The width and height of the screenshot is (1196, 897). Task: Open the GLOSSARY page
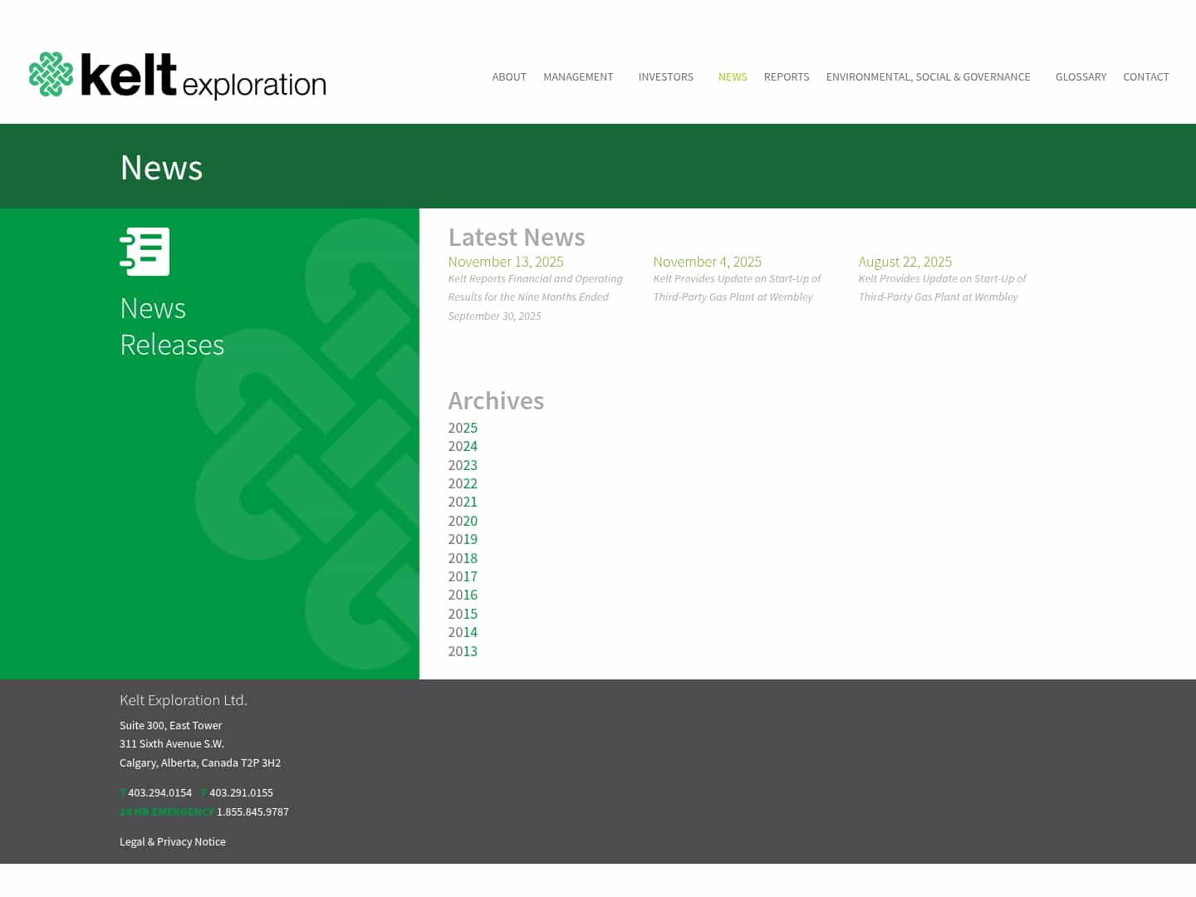tap(1081, 76)
